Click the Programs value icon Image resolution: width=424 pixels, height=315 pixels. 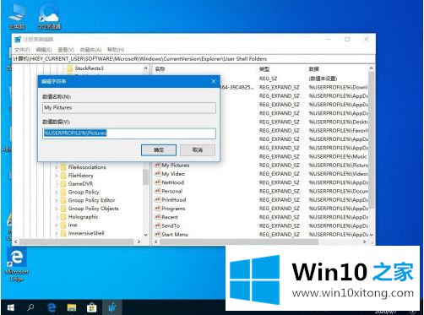[x=158, y=209]
